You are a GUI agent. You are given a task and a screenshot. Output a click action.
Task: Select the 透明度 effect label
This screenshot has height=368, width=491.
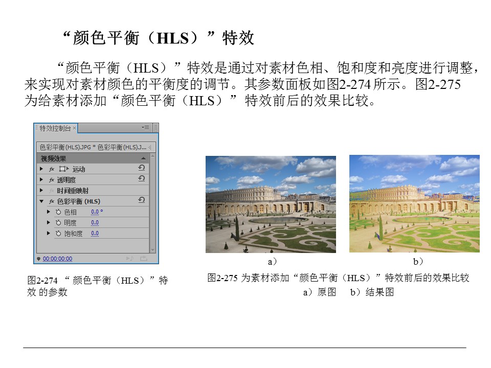pyautogui.click(x=66, y=180)
